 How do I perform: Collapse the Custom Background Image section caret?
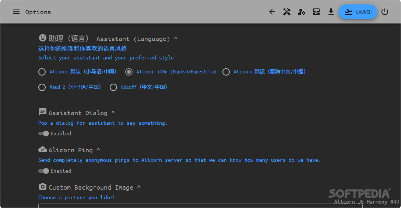pos(139,187)
